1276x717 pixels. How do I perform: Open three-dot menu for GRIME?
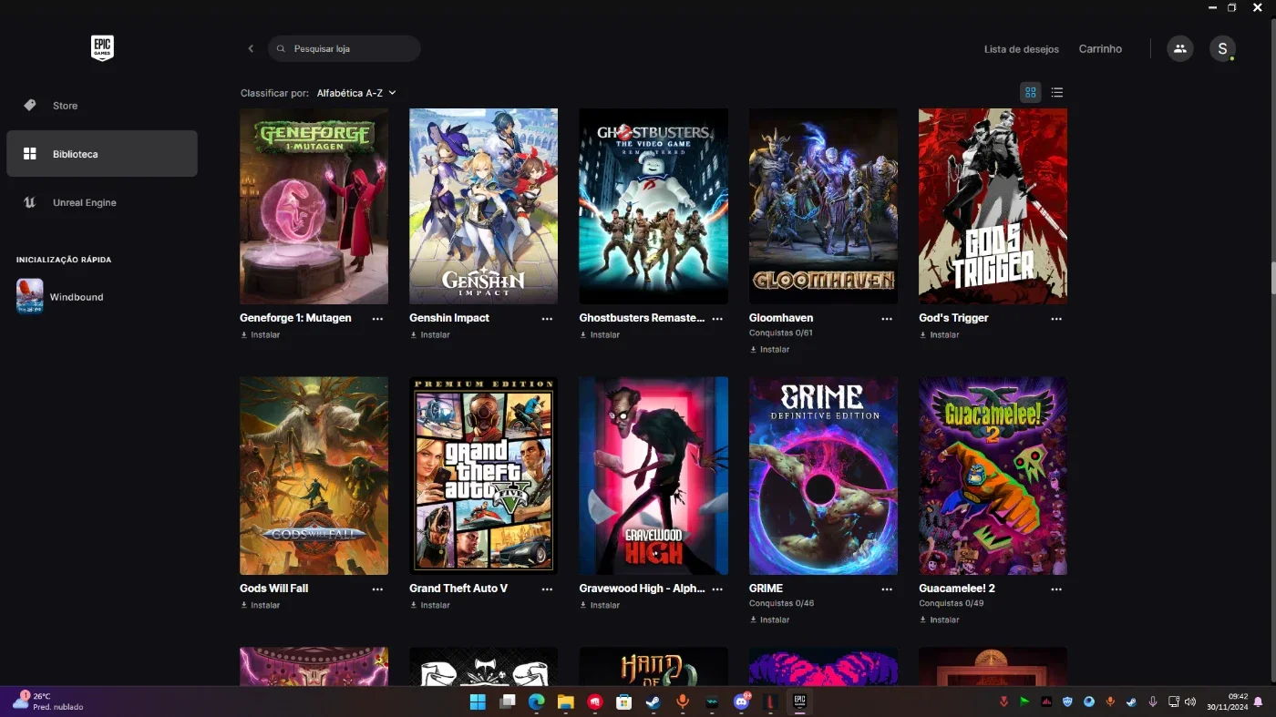pos(887,589)
